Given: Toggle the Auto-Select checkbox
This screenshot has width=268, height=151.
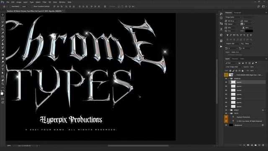Looking at the screenshot, I should coord(10,7).
